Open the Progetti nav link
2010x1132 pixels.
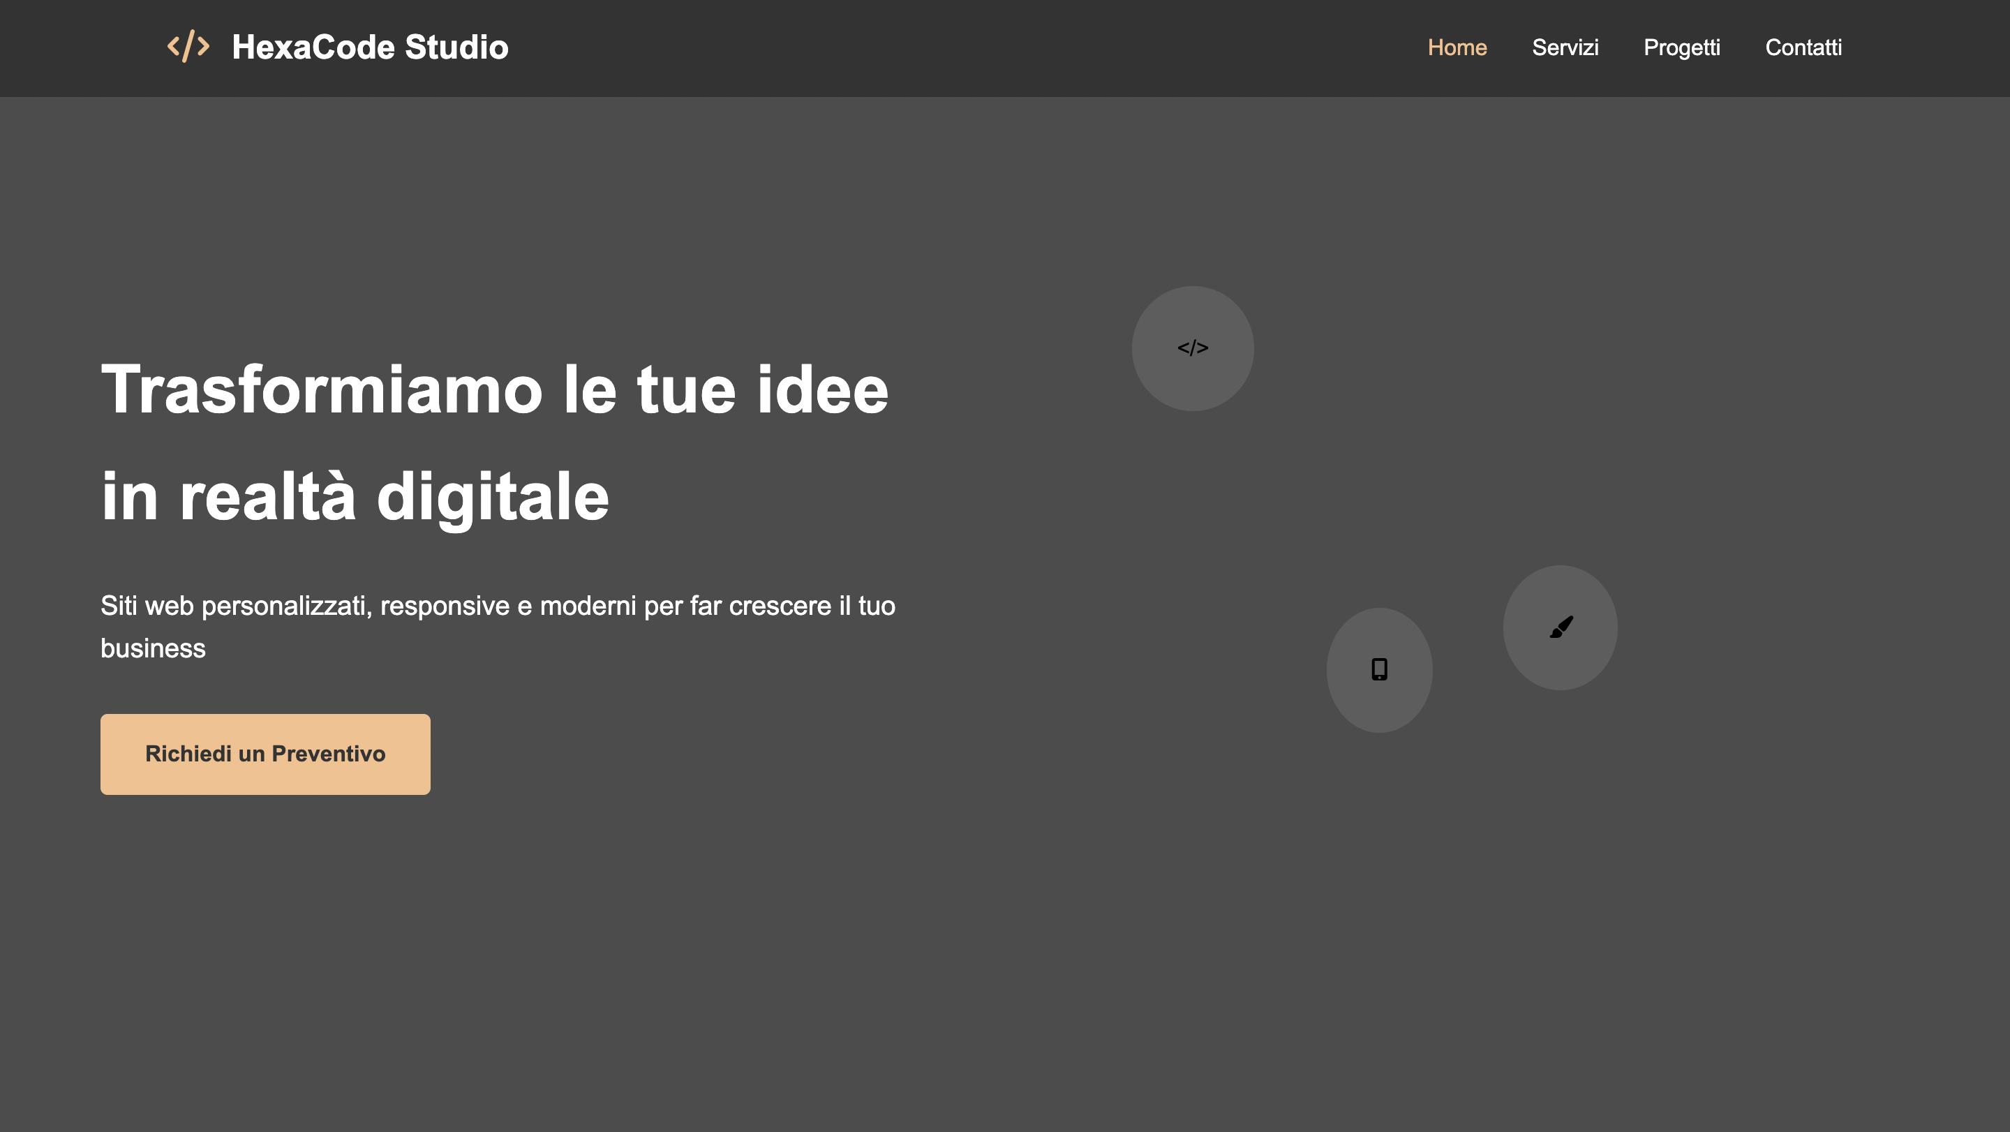[1681, 47]
